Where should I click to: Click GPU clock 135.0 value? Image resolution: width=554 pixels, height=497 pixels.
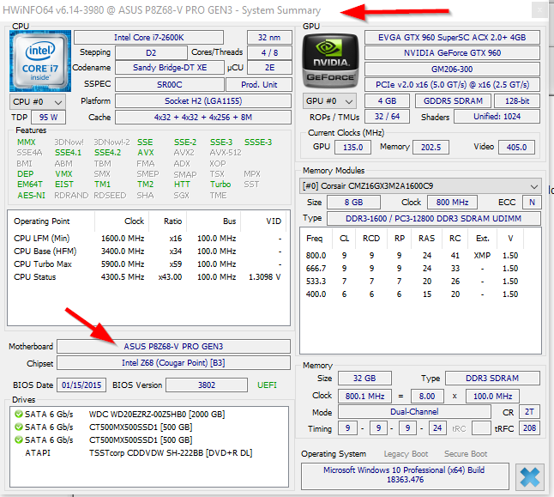coord(353,147)
